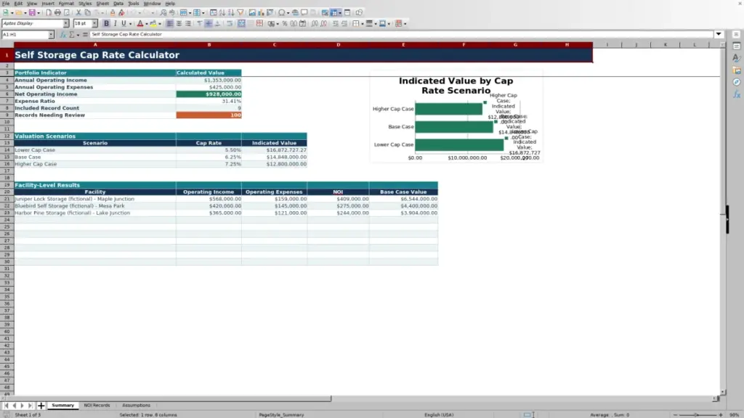Apply Font Color red A swatch
Screen dimensions: 744x418
[x=140, y=23]
